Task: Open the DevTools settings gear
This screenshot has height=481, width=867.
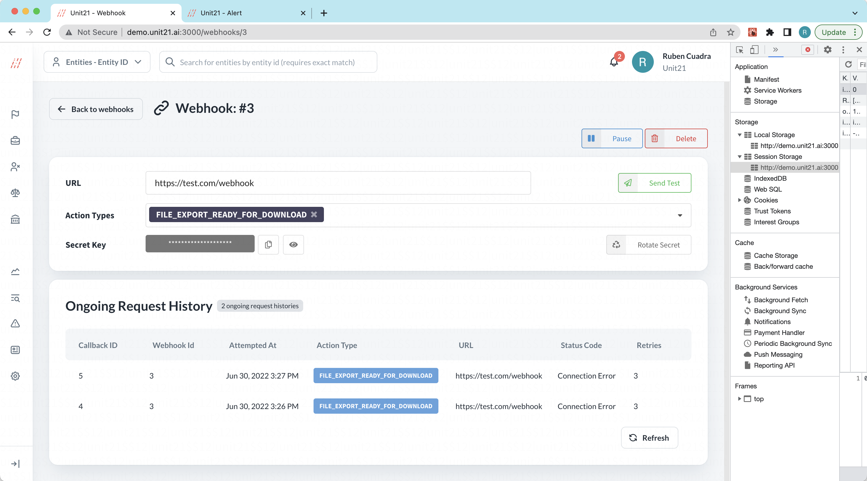Action: click(x=827, y=50)
